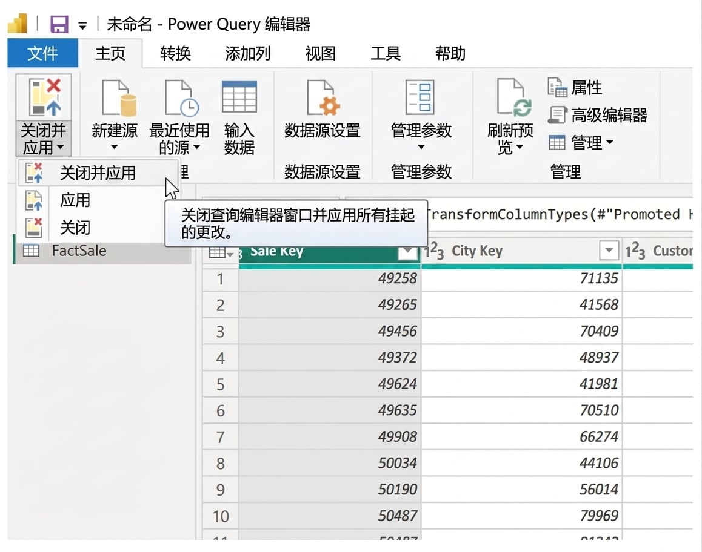This screenshot has width=702, height=552.
Task: Click the FactSale table icon
Action: [31, 251]
